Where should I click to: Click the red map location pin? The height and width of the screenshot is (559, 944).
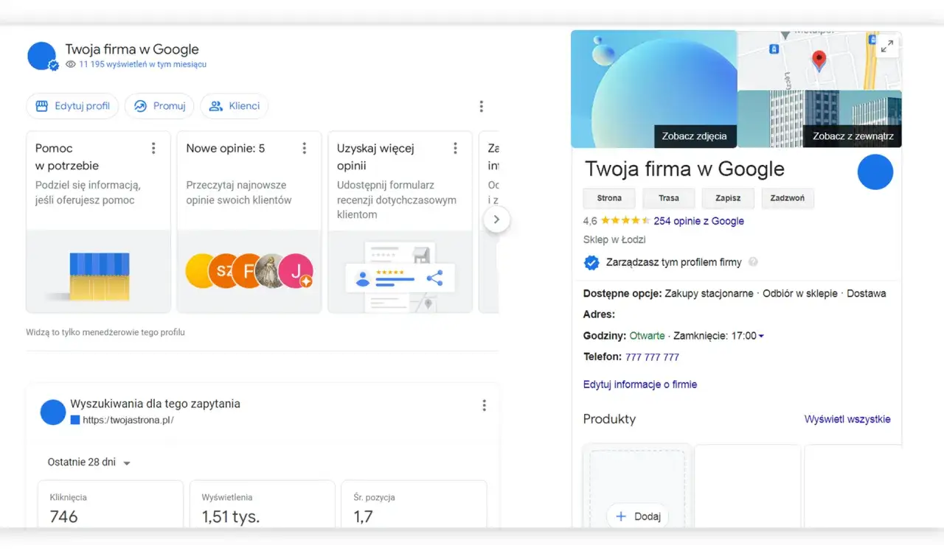click(x=819, y=60)
